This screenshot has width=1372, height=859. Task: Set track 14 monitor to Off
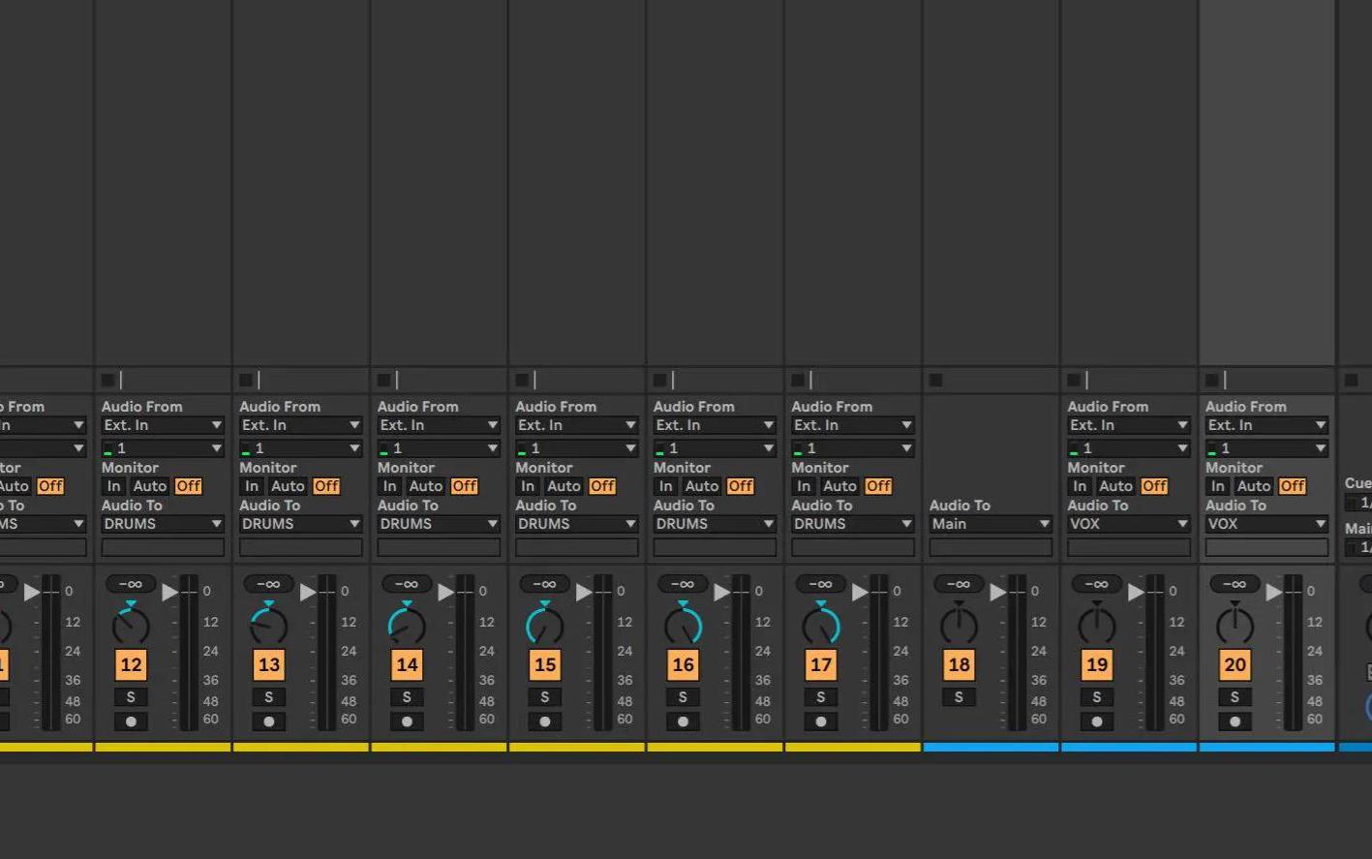(x=465, y=486)
